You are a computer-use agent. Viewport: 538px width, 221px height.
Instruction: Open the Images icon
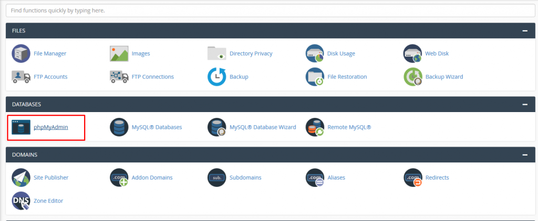(119, 53)
